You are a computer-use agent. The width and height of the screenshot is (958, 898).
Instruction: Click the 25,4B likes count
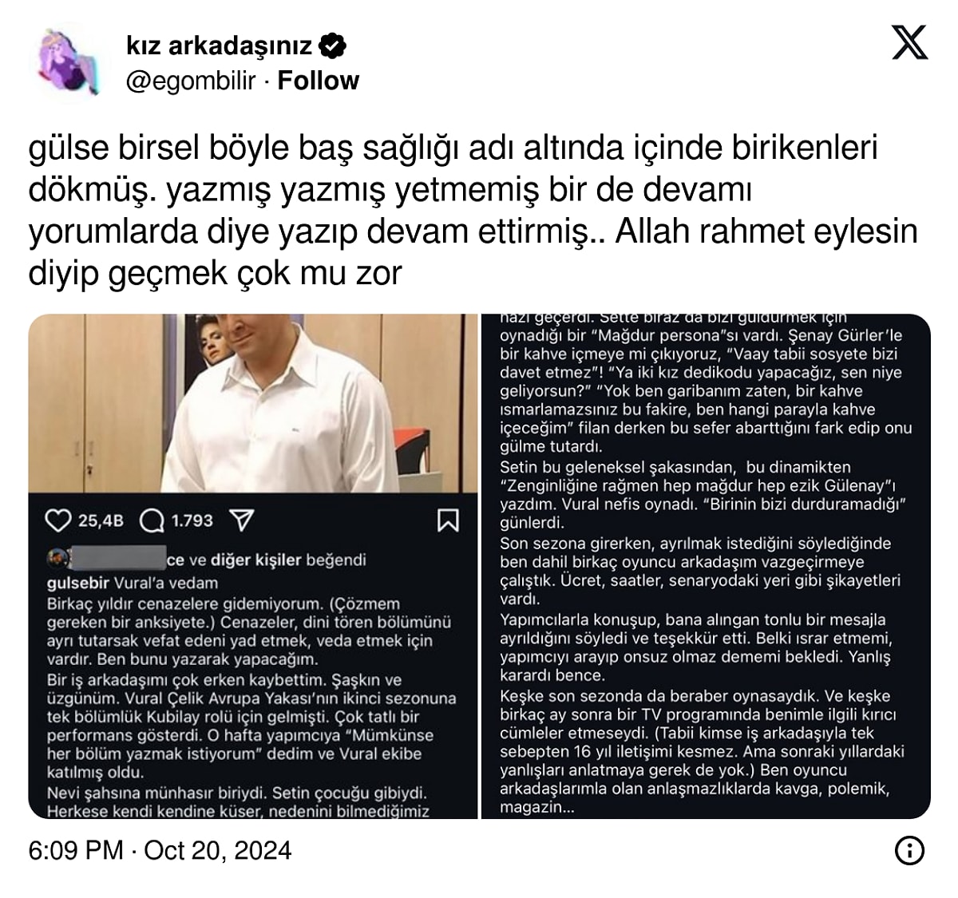pyautogui.click(x=101, y=521)
